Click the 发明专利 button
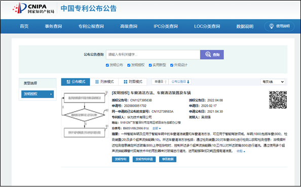Screen dimensions: 301x187 tap(121, 159)
